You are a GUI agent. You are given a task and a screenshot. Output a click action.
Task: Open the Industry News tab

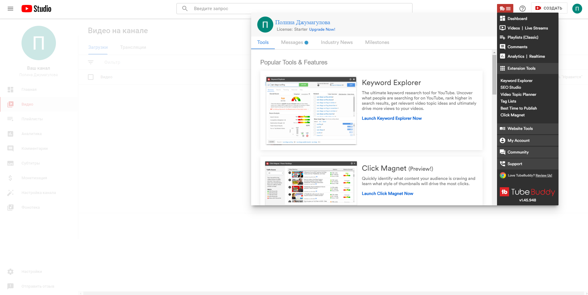[x=337, y=42]
